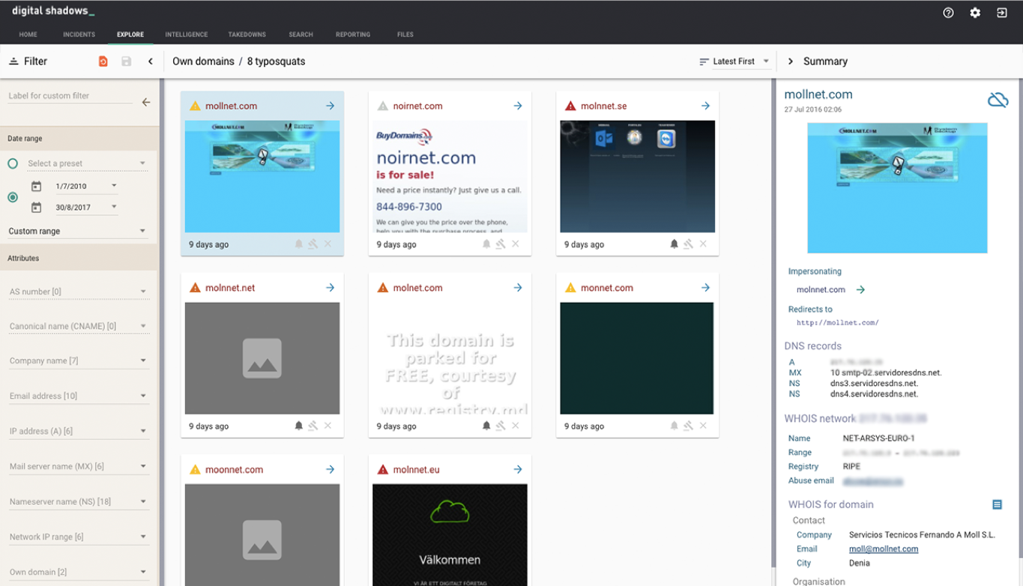
Task: Expand IP address (A) [6] dropdown
Action: pos(78,432)
